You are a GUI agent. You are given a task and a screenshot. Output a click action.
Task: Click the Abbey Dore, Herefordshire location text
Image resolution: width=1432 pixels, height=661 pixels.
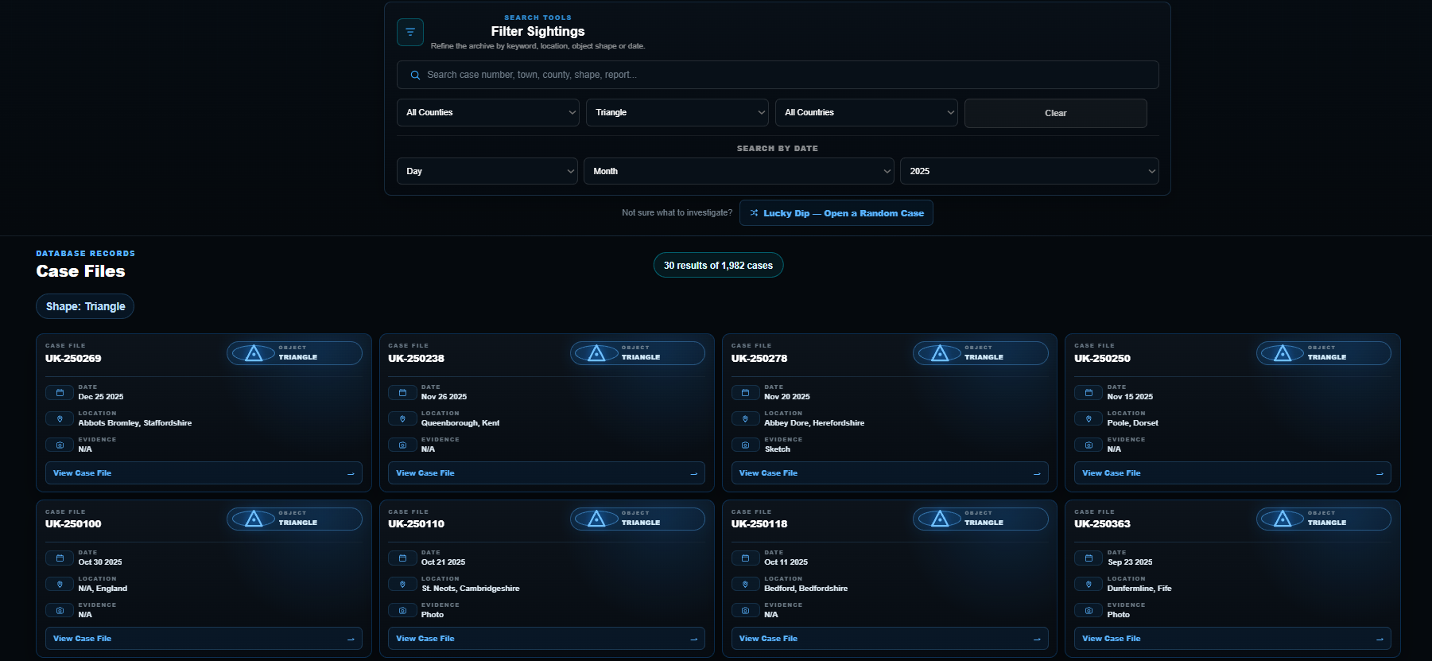[814, 423]
